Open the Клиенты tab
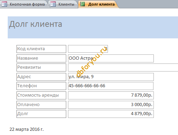 63,4
